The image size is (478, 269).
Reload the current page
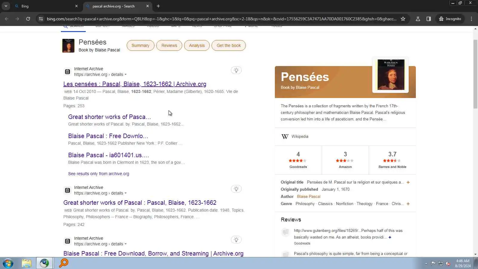point(28,19)
